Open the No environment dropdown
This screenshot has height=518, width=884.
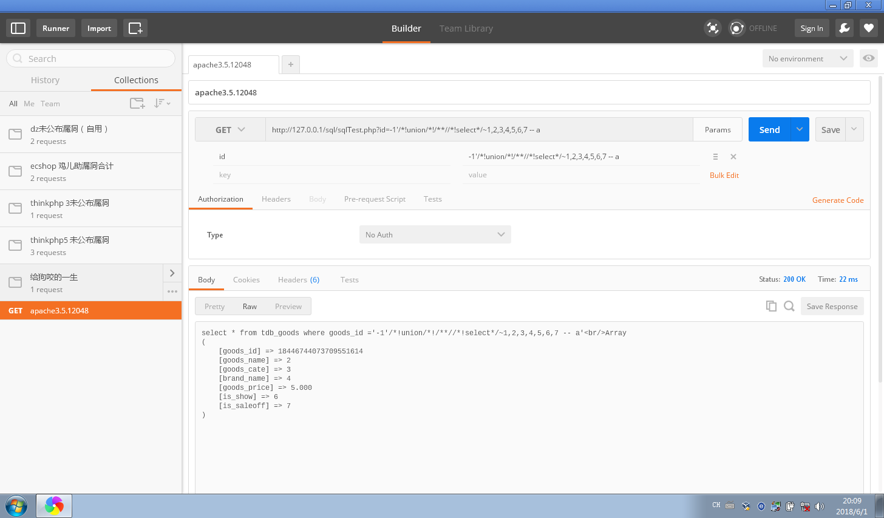[x=807, y=58]
